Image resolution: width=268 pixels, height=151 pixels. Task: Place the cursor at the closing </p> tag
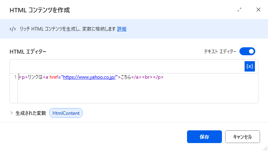click(158, 77)
